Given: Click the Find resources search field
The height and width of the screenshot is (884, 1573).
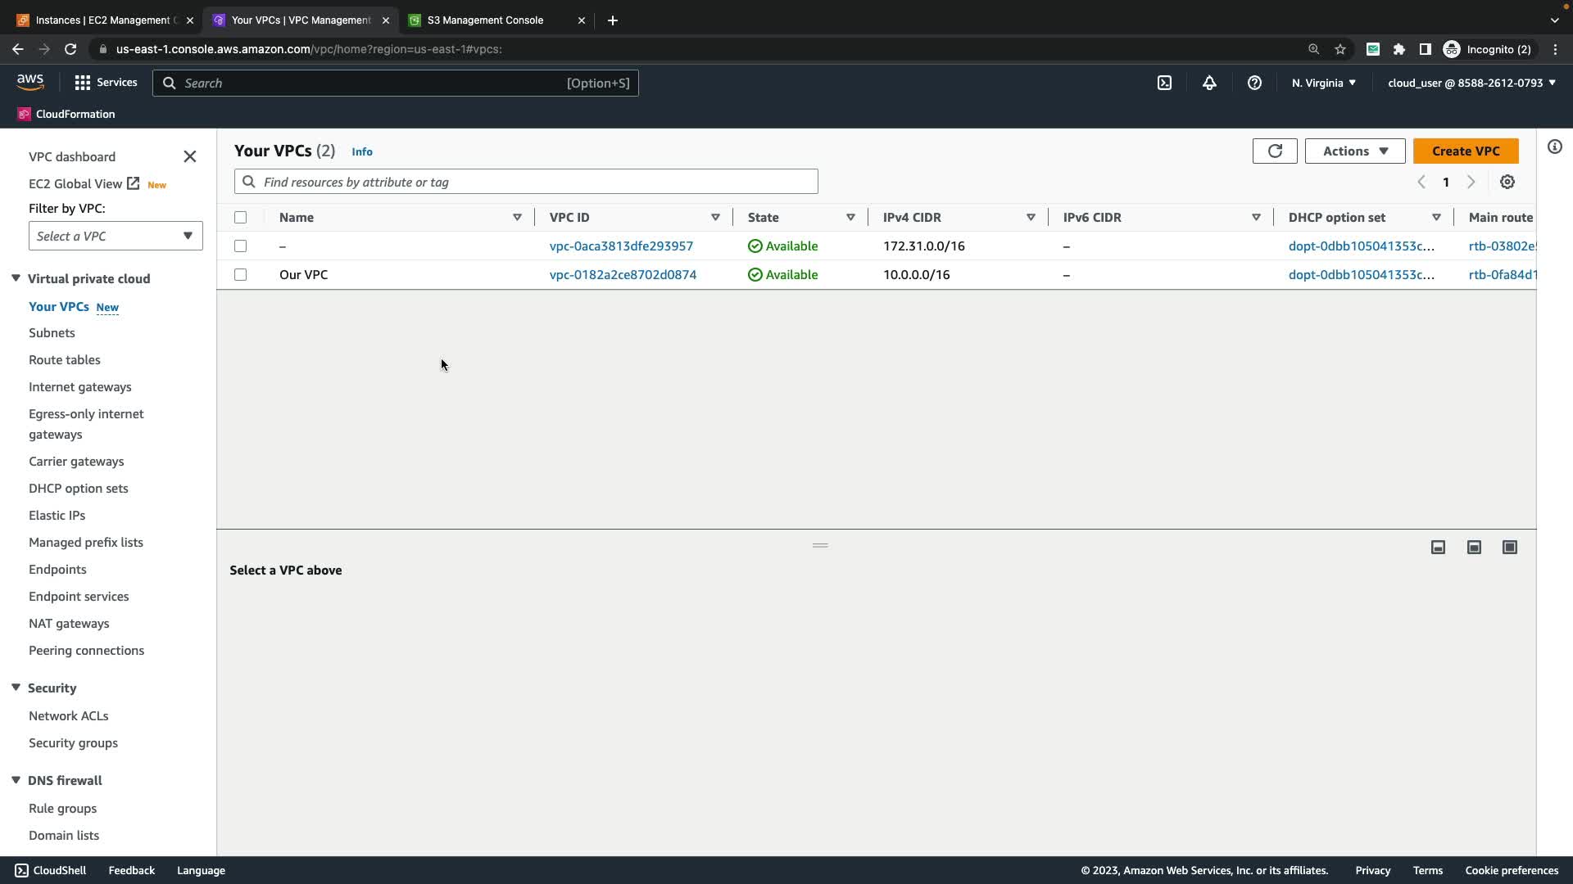Looking at the screenshot, I should (x=526, y=182).
